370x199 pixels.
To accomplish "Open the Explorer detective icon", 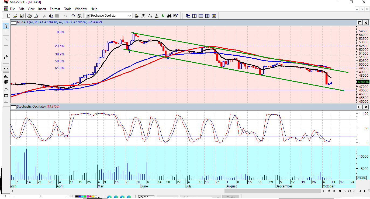I will pyautogui.click(x=143, y=16).
